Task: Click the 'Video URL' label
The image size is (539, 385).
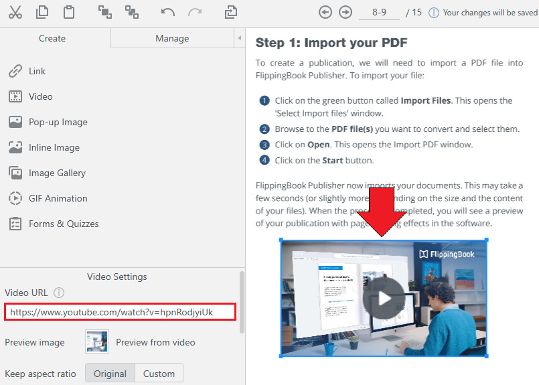Action: point(26,293)
